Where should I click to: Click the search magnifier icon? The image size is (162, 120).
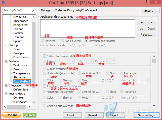pyautogui.click(x=33, y=10)
